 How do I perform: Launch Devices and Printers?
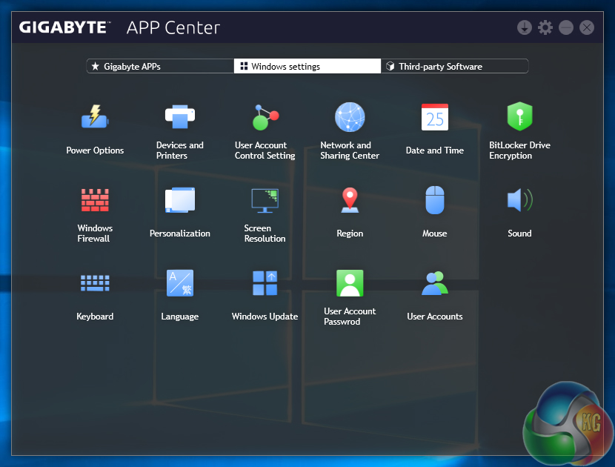(180, 117)
